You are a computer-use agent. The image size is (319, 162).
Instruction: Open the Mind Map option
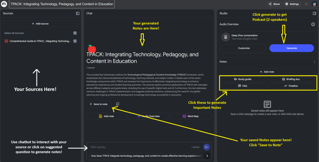click(x=191, y=116)
